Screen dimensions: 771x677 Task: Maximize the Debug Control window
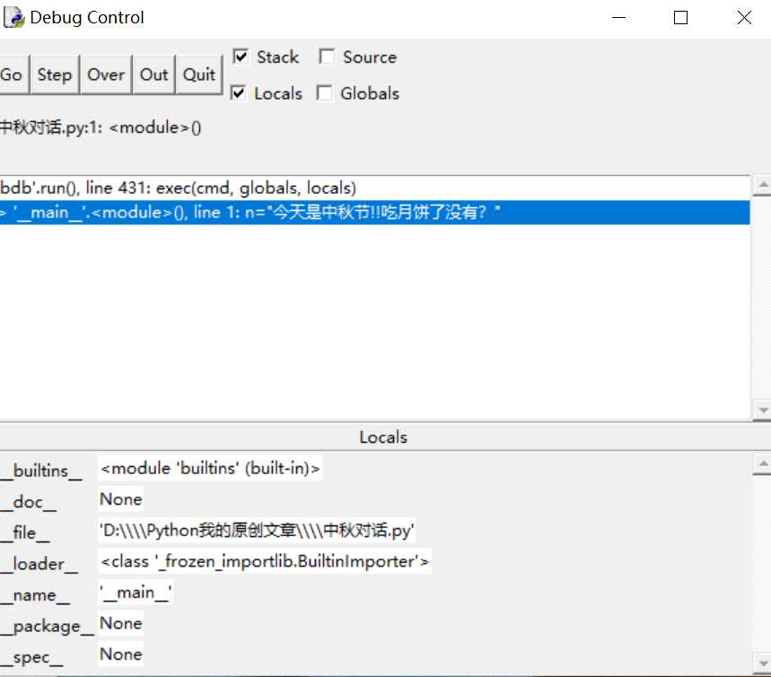tap(680, 18)
